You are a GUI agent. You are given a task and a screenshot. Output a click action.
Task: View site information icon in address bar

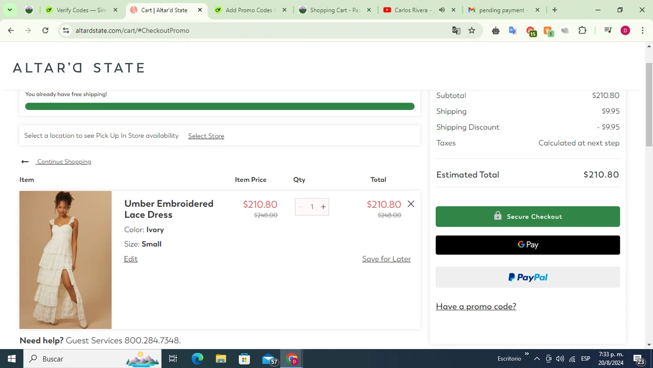(x=66, y=30)
